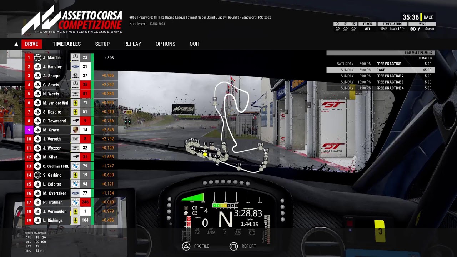457x257 pixels.
Task: Click the Assetto Corsa Competizione logo
Action: point(72,20)
